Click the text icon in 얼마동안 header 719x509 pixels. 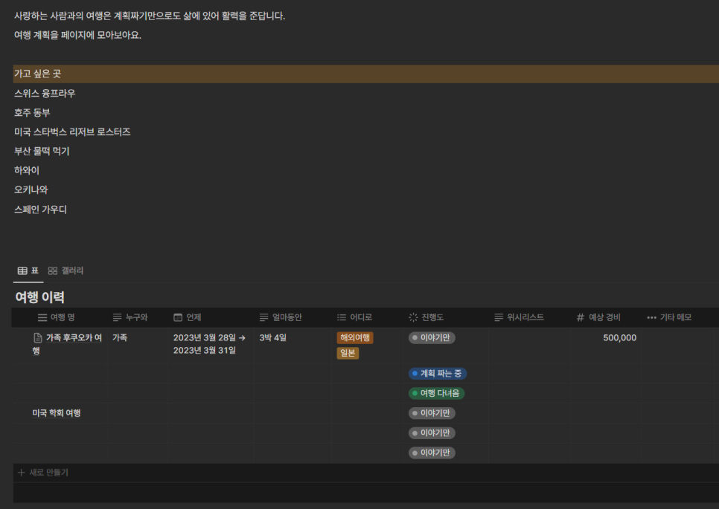tap(263, 317)
